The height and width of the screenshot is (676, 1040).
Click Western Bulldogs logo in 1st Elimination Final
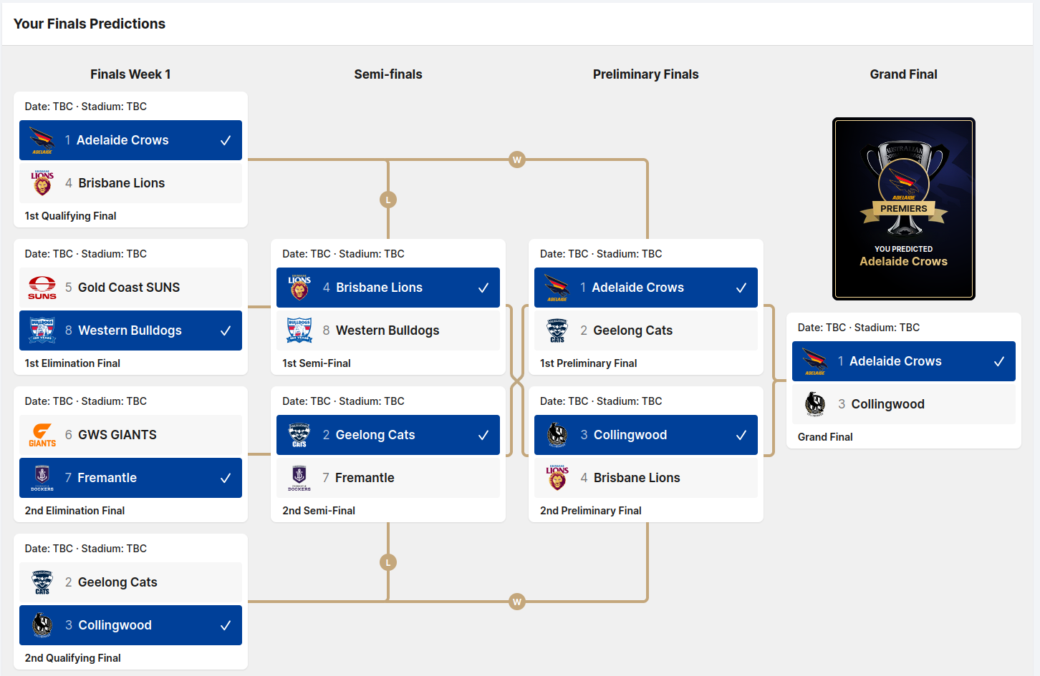point(42,330)
